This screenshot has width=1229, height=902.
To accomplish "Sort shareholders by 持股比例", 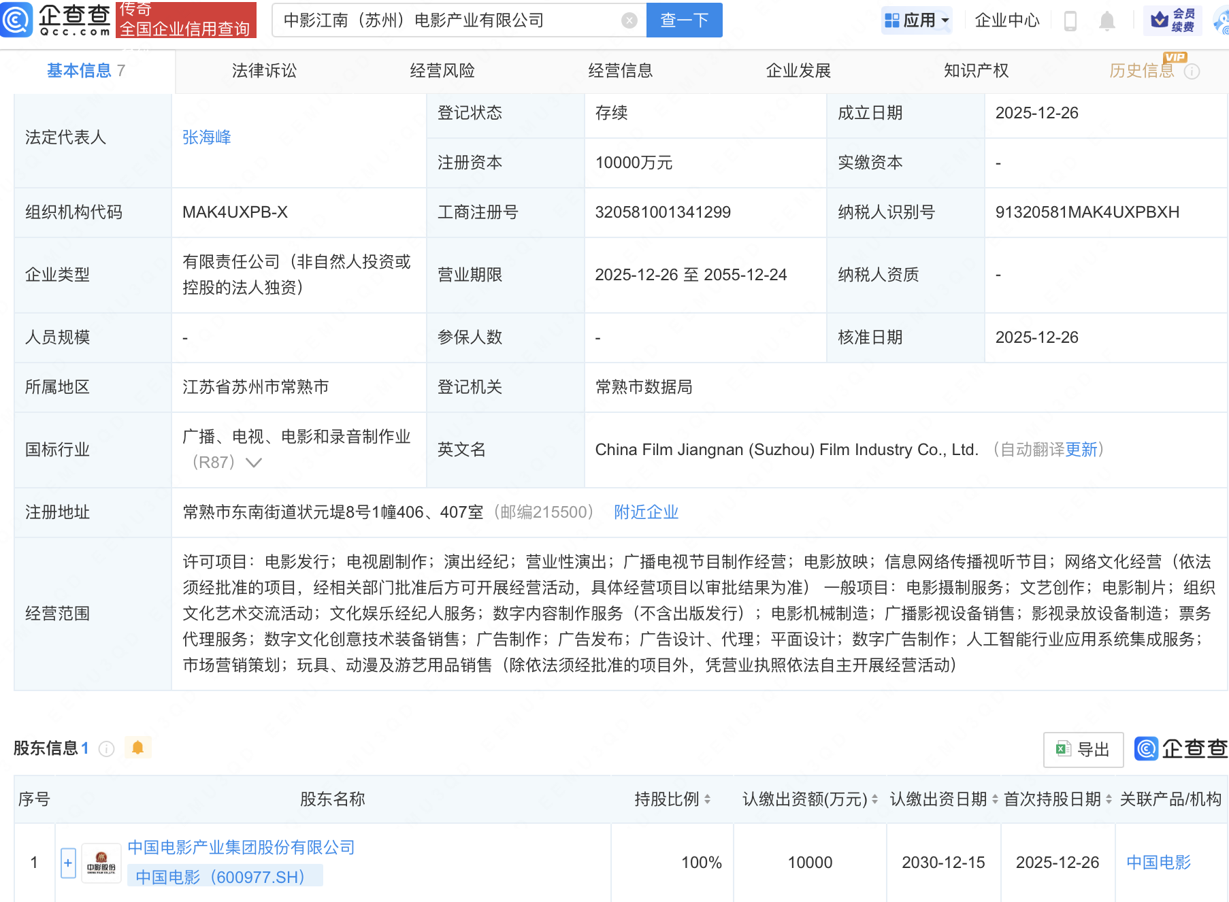I will [707, 799].
